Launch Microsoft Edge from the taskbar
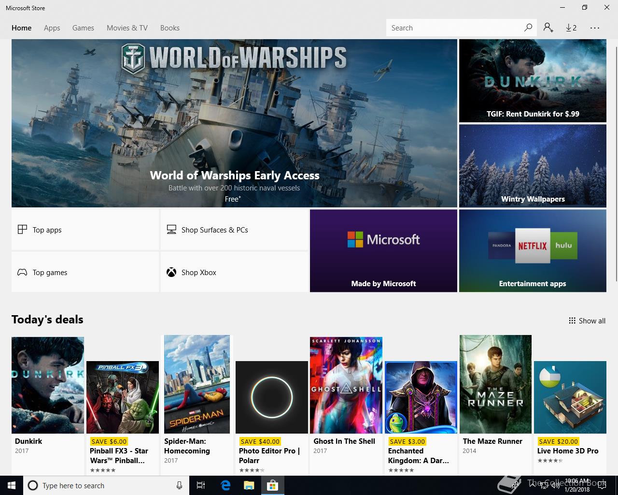This screenshot has width=618, height=495. coord(225,485)
